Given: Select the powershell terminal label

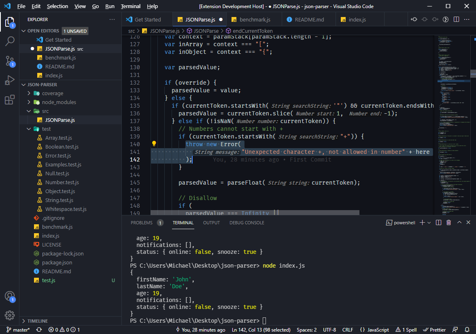Looking at the screenshot, I should click(x=401, y=223).
